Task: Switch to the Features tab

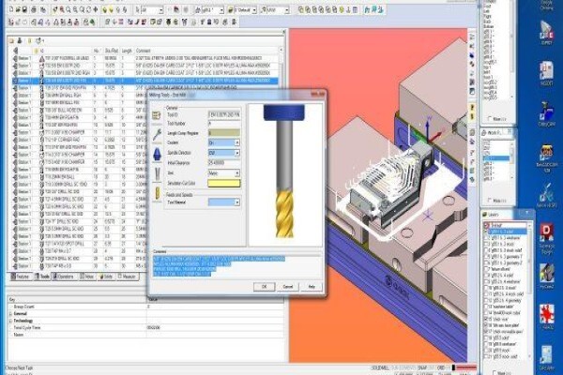Action: (21, 277)
